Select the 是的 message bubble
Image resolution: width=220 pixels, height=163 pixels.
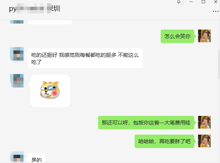[37, 158]
